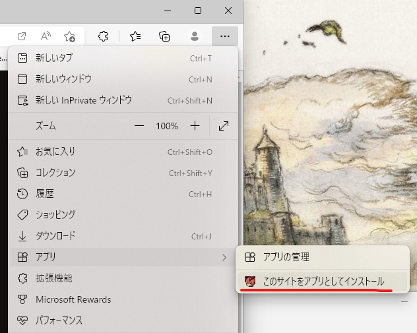
Task: Click the puzzle icon beside 拡張機能
Action: (x=22, y=278)
